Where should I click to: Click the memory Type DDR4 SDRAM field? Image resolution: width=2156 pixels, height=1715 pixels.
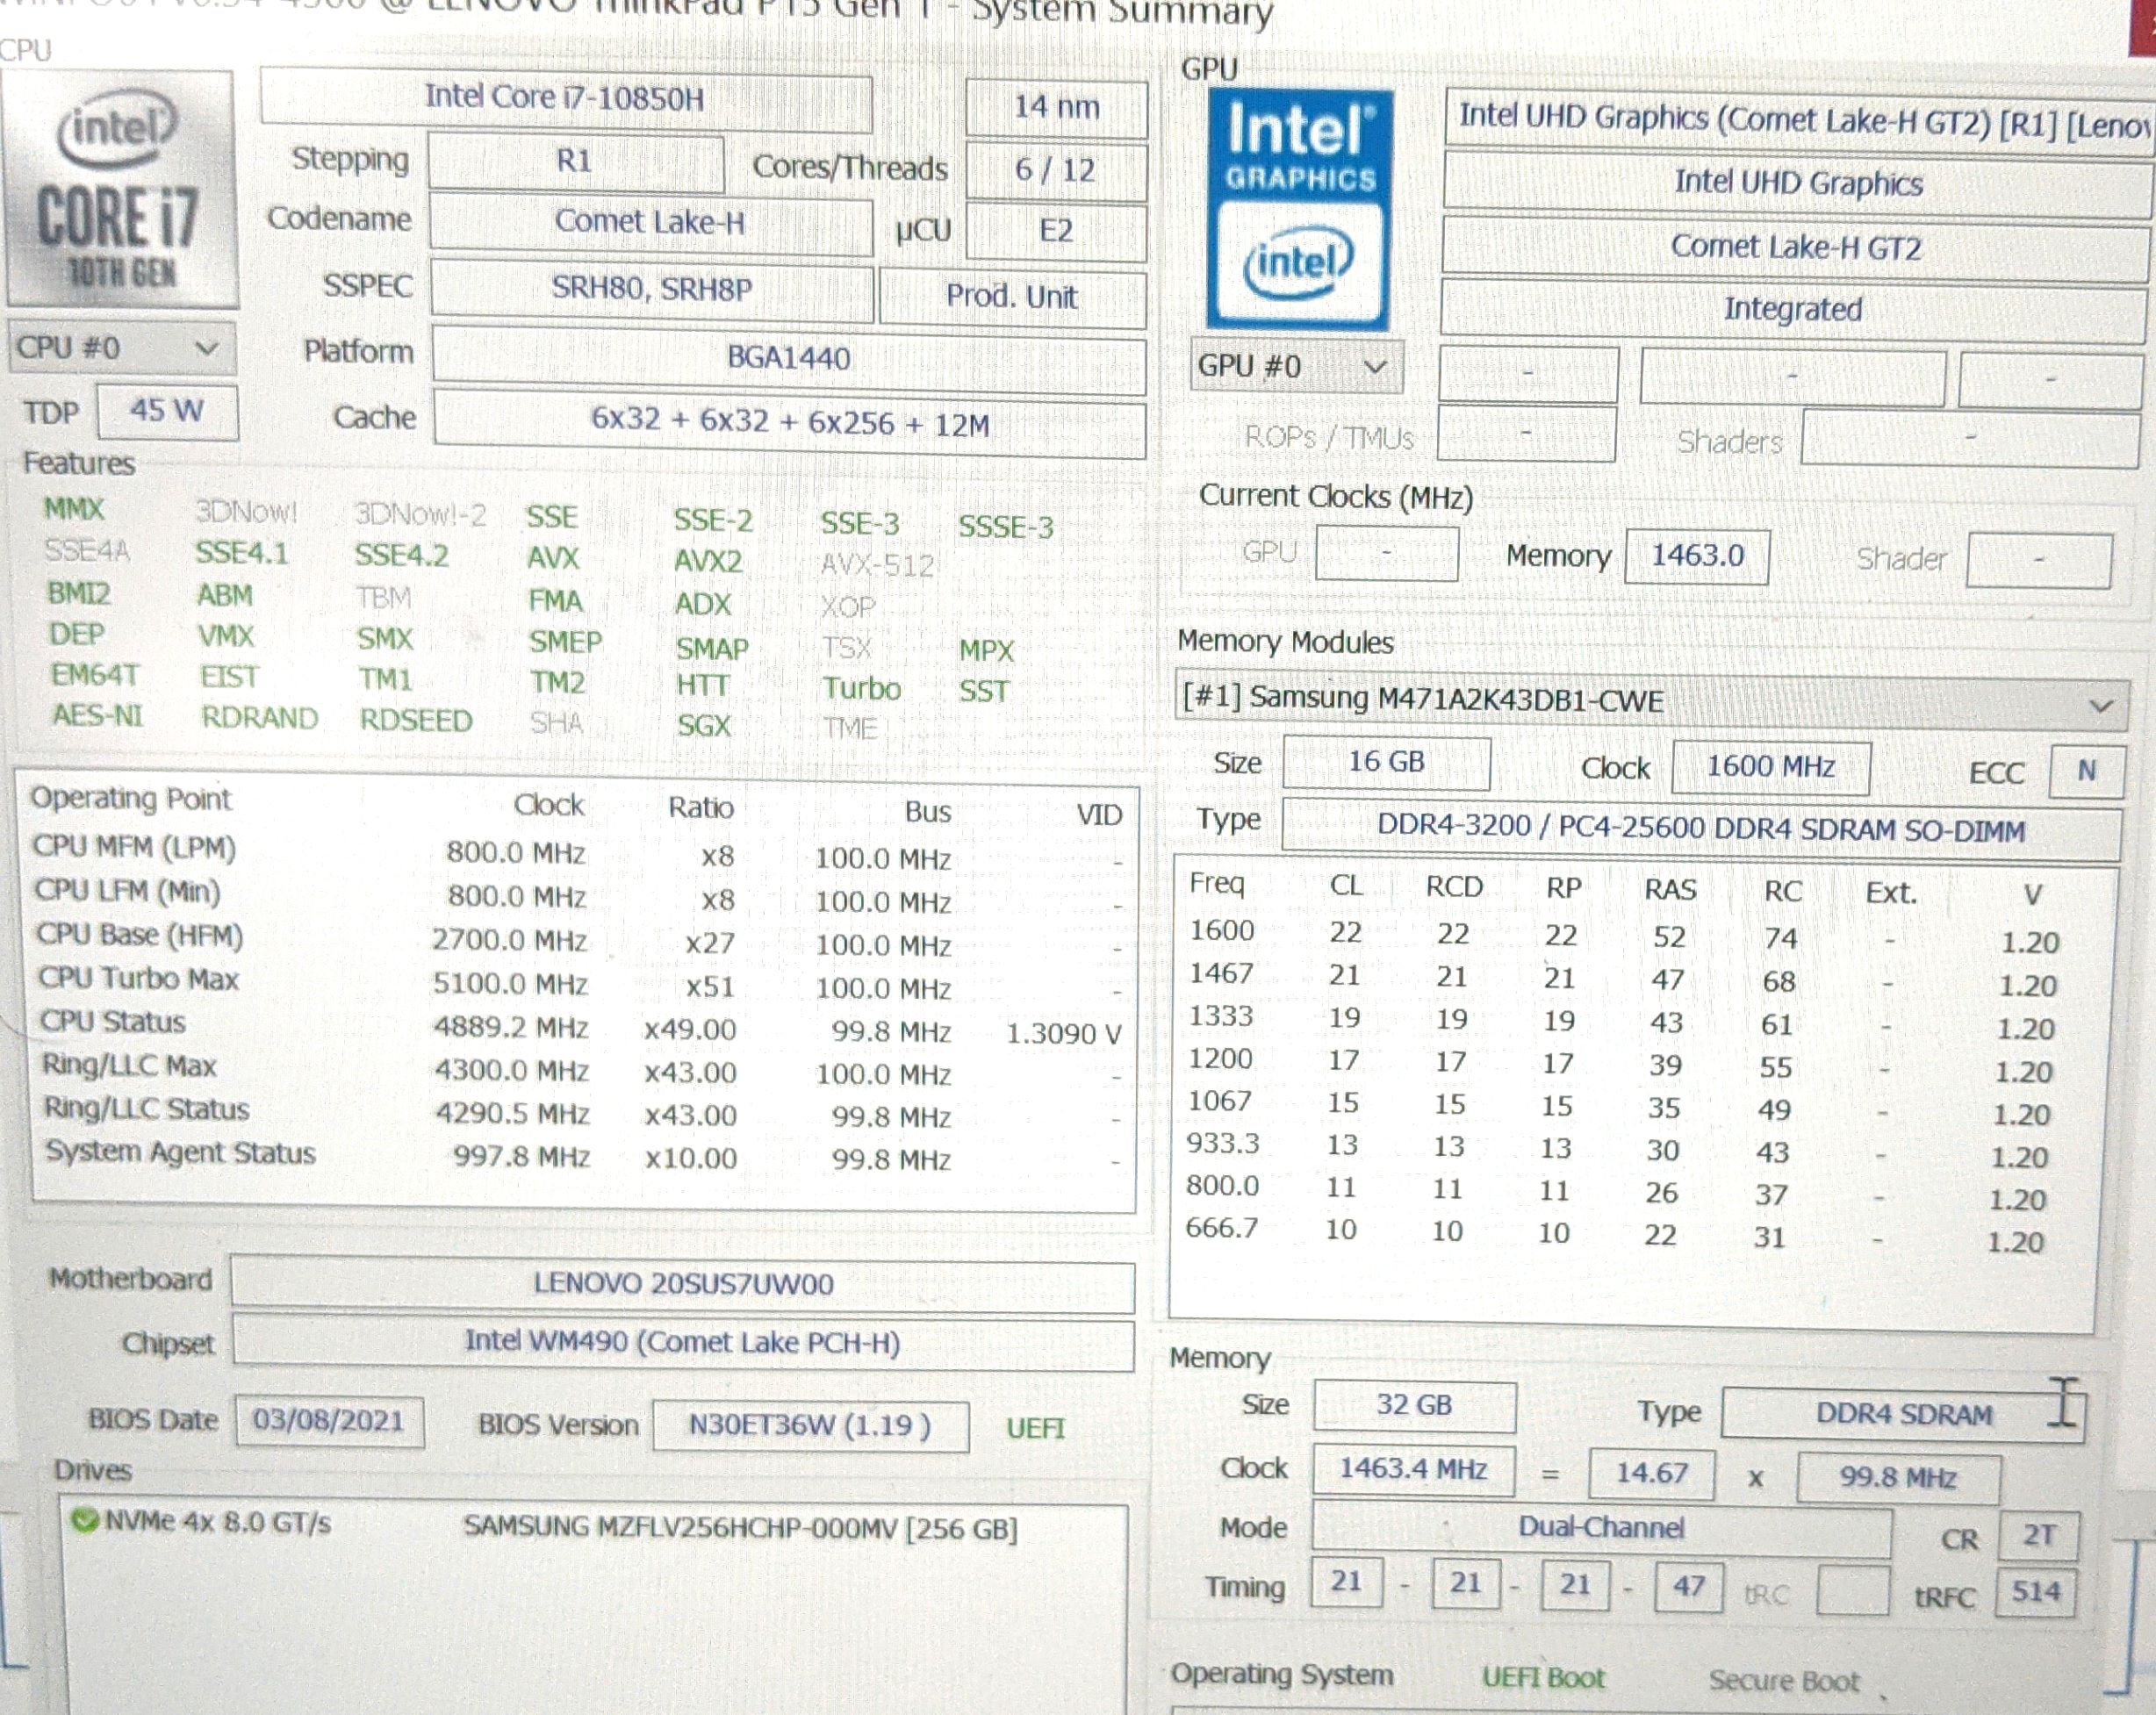pyautogui.click(x=1903, y=1414)
